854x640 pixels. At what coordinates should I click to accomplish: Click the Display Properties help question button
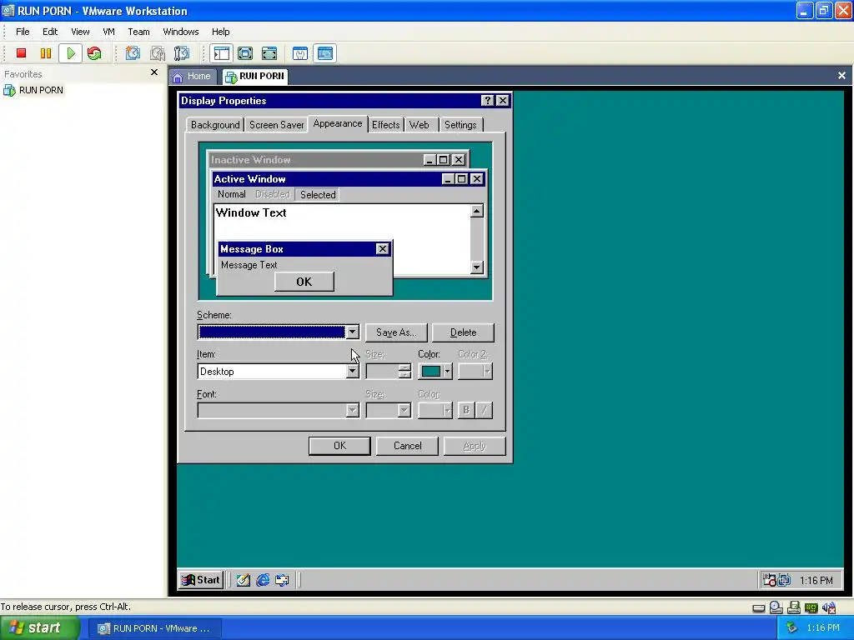(x=487, y=101)
